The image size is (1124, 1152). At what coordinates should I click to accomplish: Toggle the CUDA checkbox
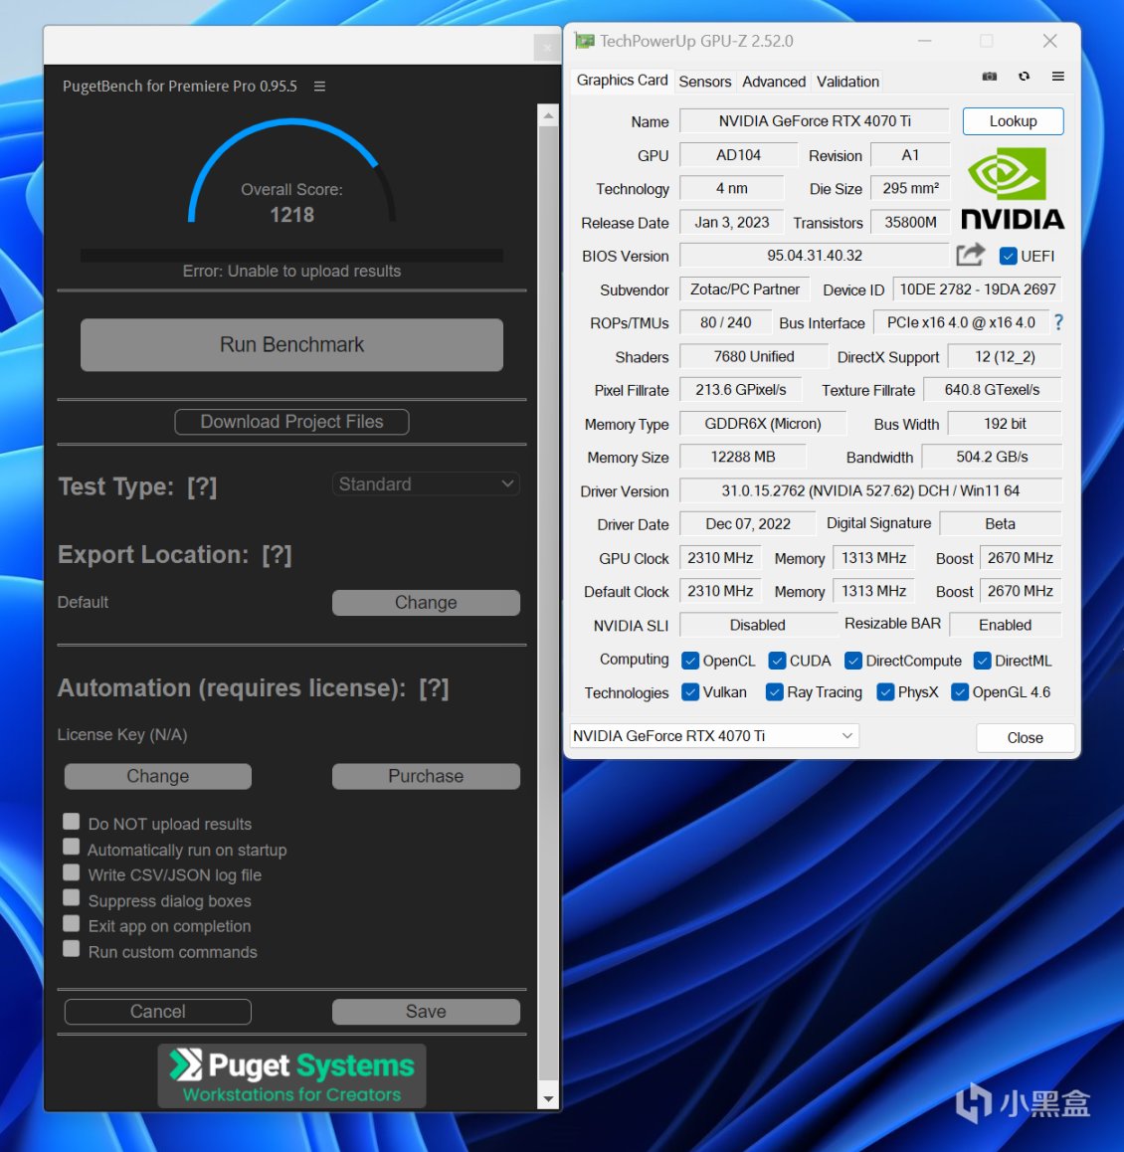click(x=777, y=661)
